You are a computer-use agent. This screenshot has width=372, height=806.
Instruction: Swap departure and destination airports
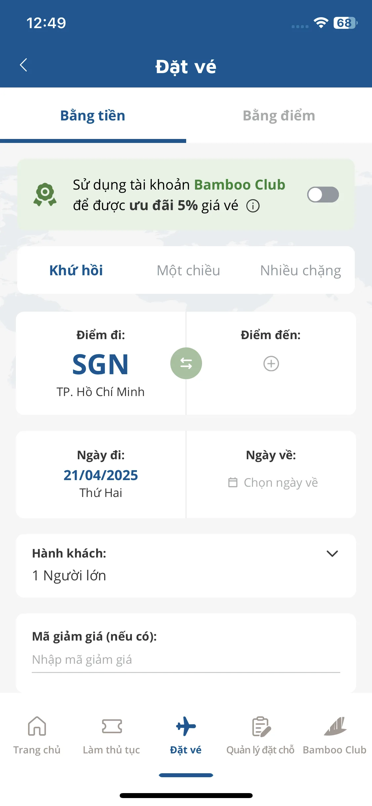coord(186,363)
